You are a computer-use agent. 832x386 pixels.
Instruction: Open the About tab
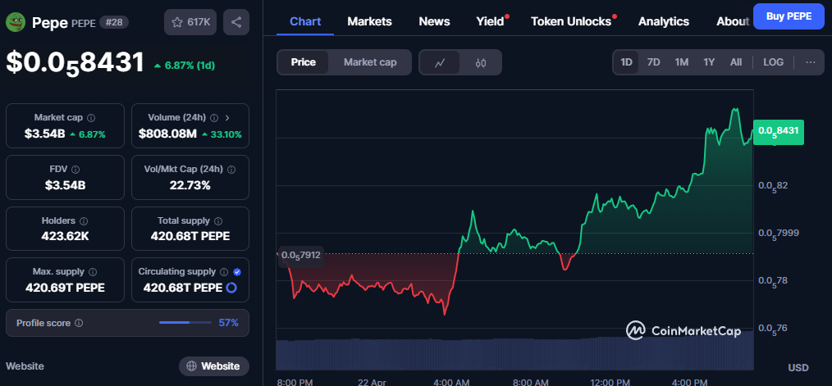click(x=733, y=22)
